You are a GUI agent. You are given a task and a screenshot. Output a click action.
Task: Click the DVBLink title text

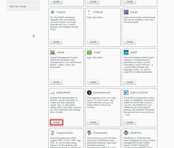(98, 12)
